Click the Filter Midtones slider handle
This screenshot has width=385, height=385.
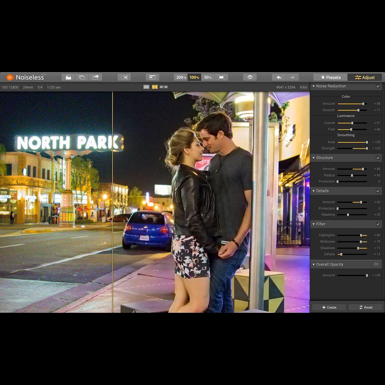point(361,242)
